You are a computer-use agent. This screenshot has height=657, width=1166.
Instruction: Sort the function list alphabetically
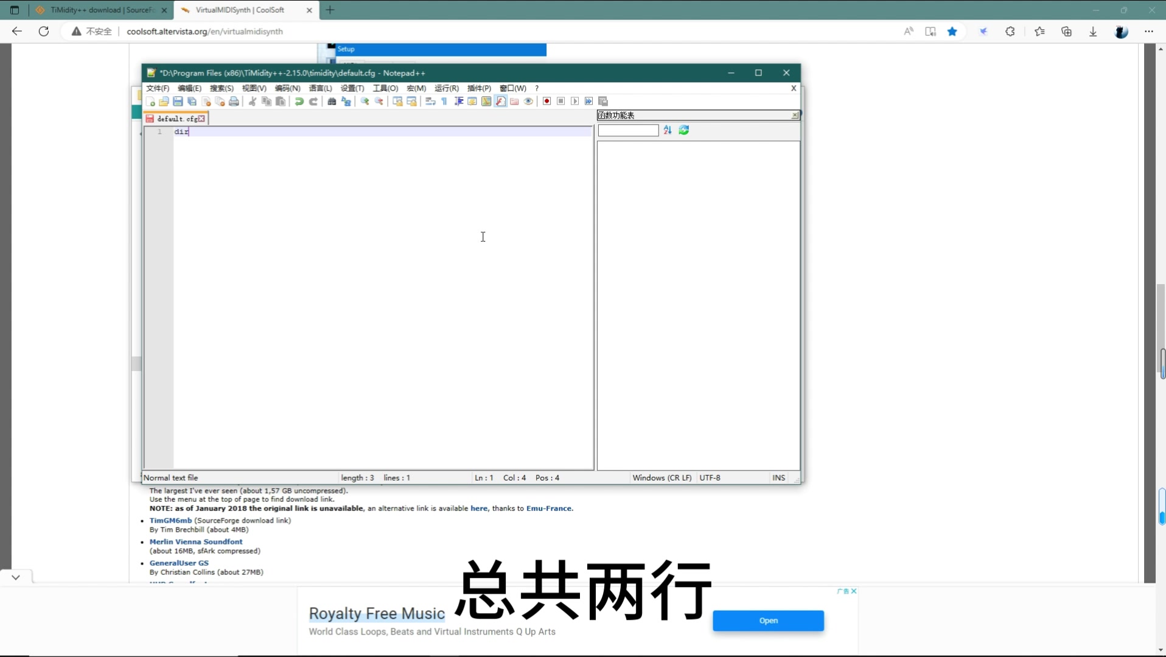pos(668,130)
